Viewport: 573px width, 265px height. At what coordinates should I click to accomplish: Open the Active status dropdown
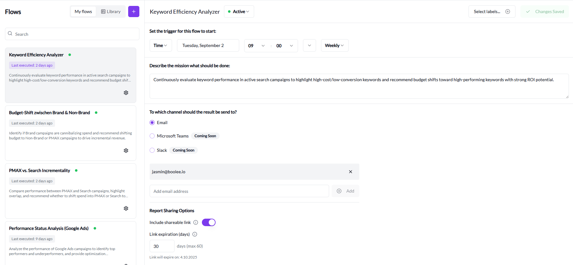click(x=239, y=12)
